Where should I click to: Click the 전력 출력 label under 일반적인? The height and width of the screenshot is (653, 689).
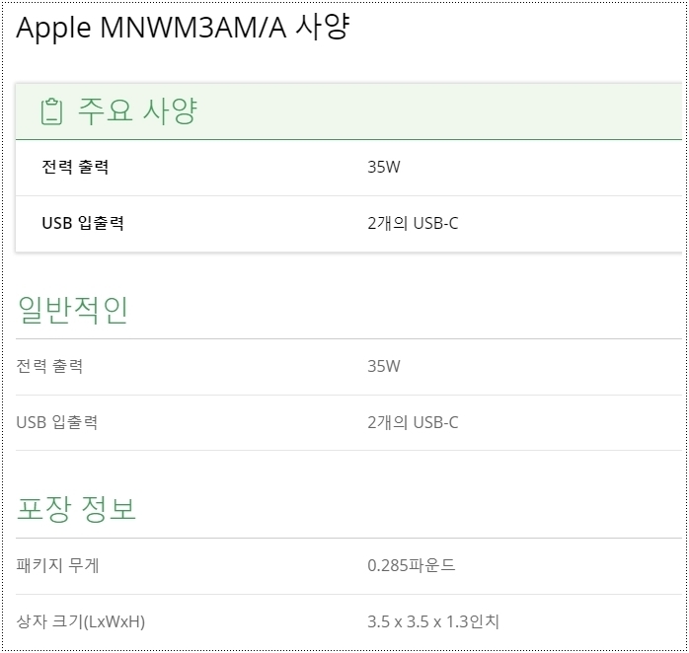(x=49, y=366)
